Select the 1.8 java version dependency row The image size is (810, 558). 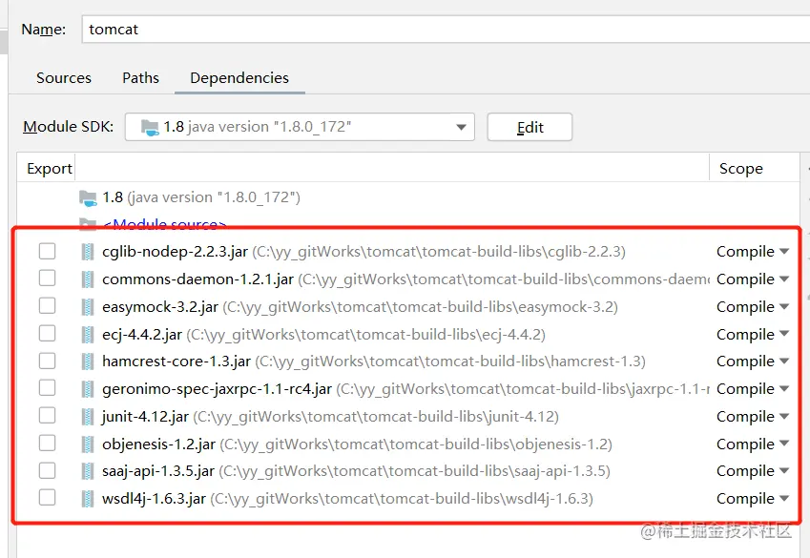coord(201,197)
